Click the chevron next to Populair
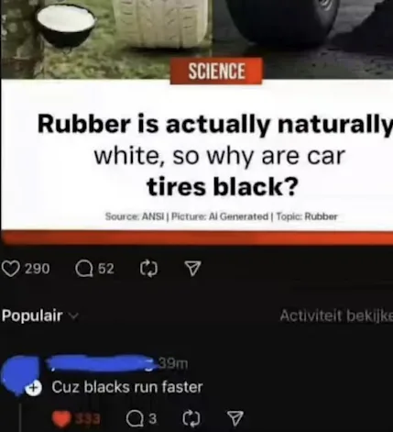Viewport: 393px width, 432px height. tap(74, 316)
